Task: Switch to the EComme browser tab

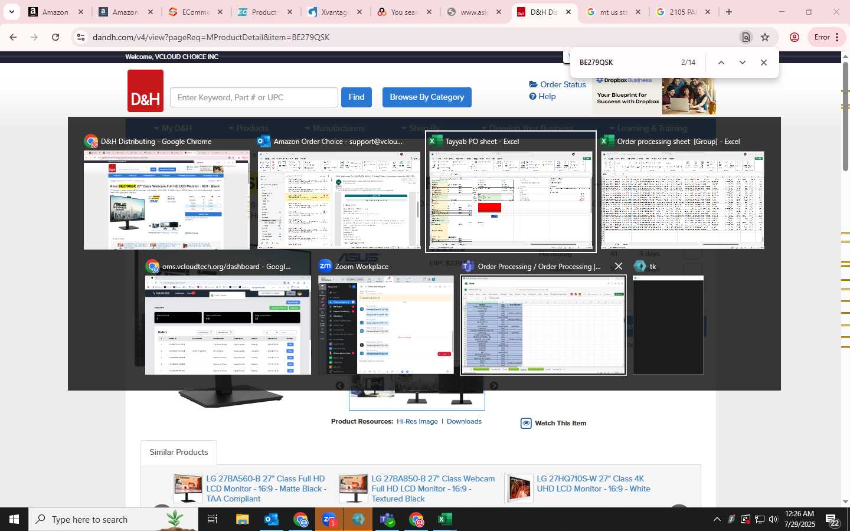Action: coord(194,12)
